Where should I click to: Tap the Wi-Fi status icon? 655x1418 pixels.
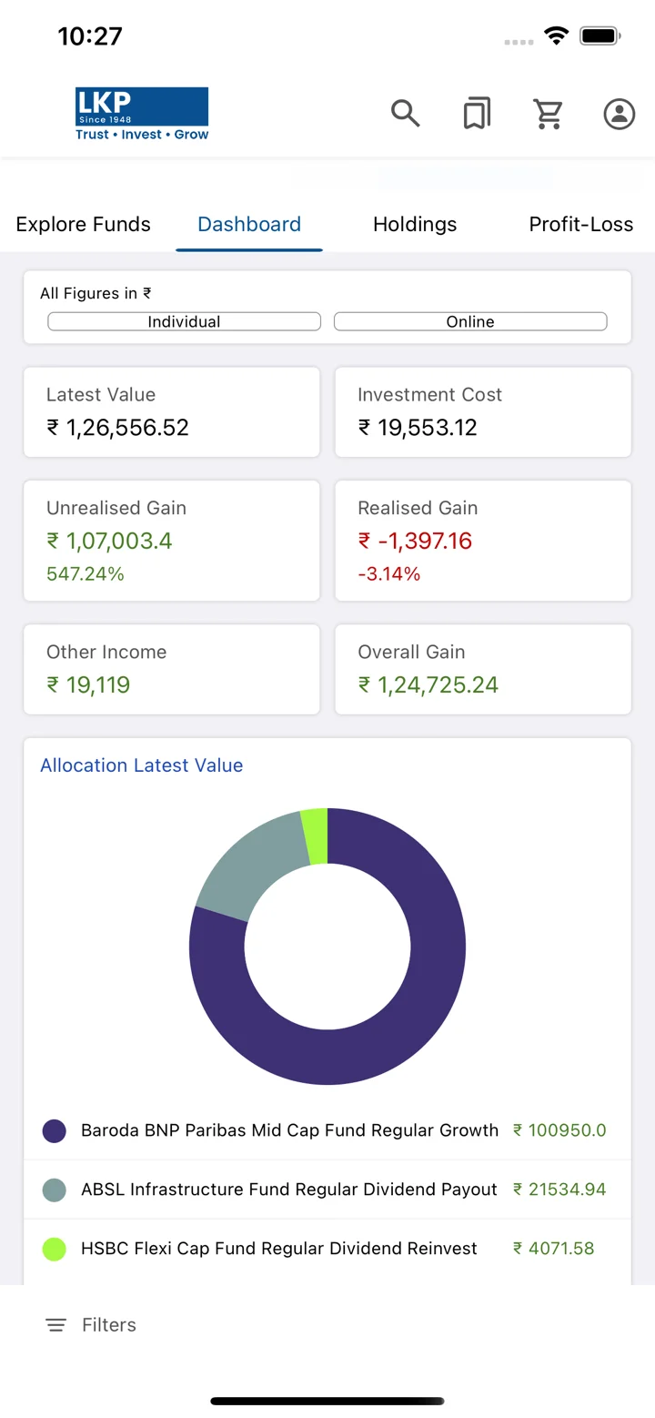(555, 36)
